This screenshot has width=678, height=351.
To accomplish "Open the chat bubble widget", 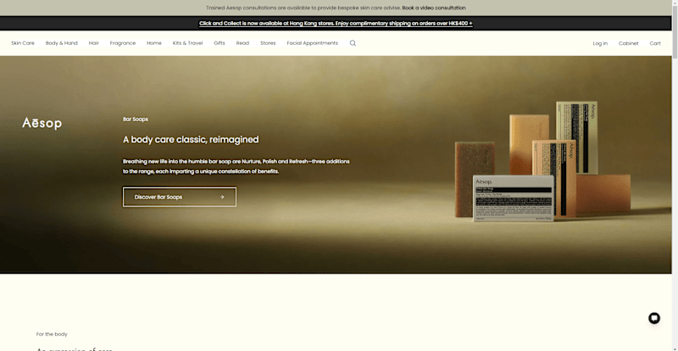I will [x=653, y=318].
